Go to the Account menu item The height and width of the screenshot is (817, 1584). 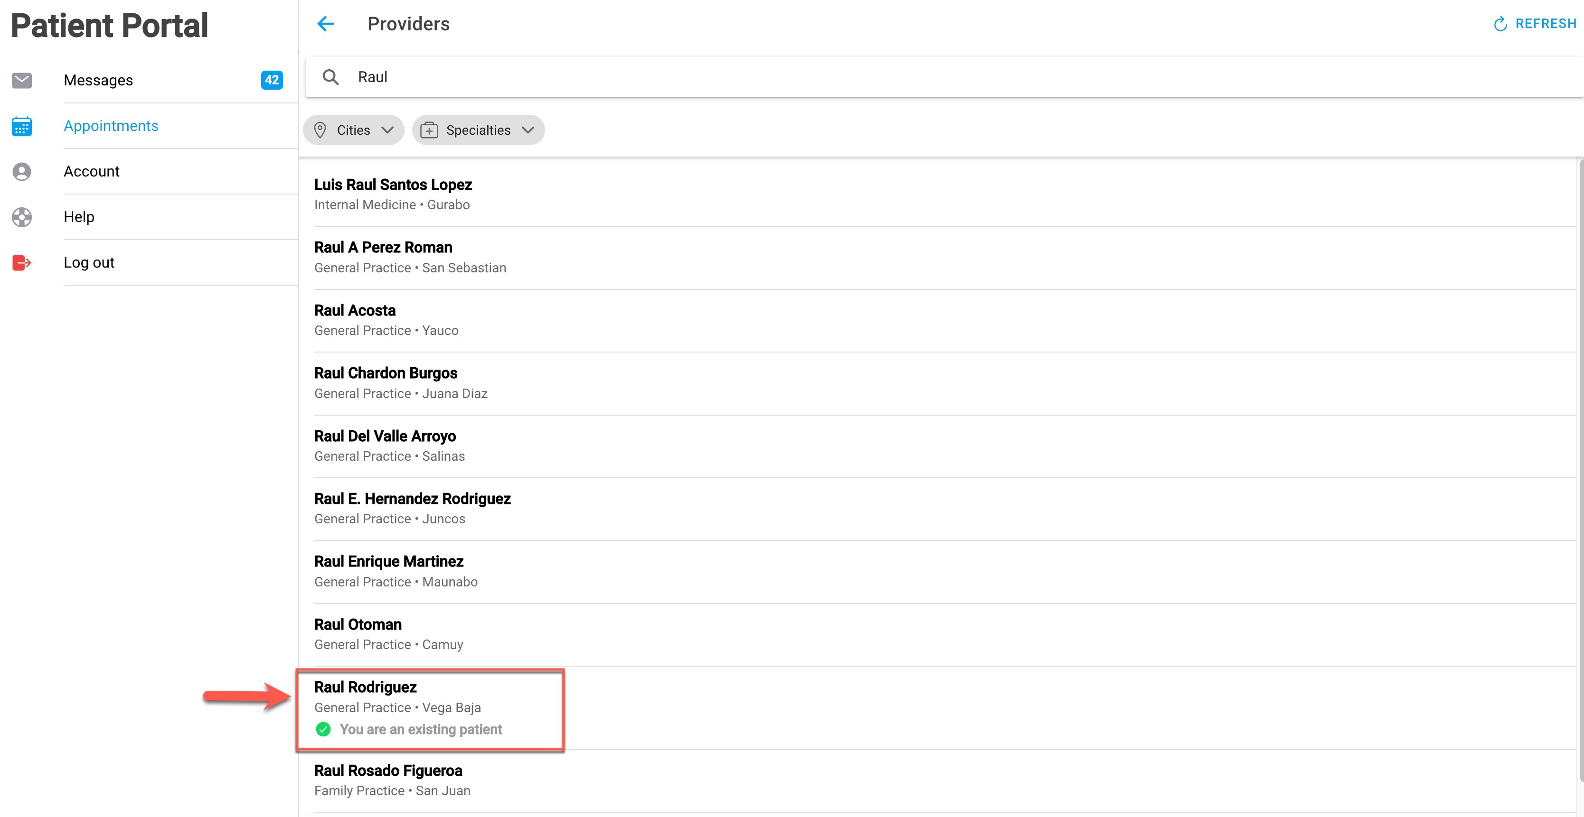[92, 171]
